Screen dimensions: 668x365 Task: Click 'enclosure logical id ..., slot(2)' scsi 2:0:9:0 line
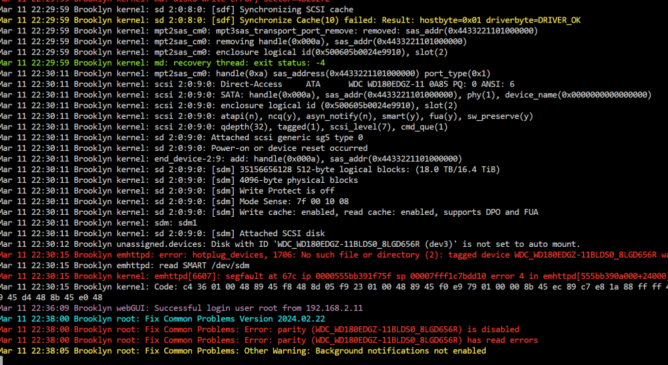point(228,105)
